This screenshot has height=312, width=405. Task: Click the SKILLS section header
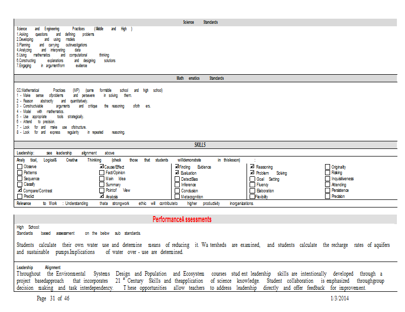click(x=200, y=145)
